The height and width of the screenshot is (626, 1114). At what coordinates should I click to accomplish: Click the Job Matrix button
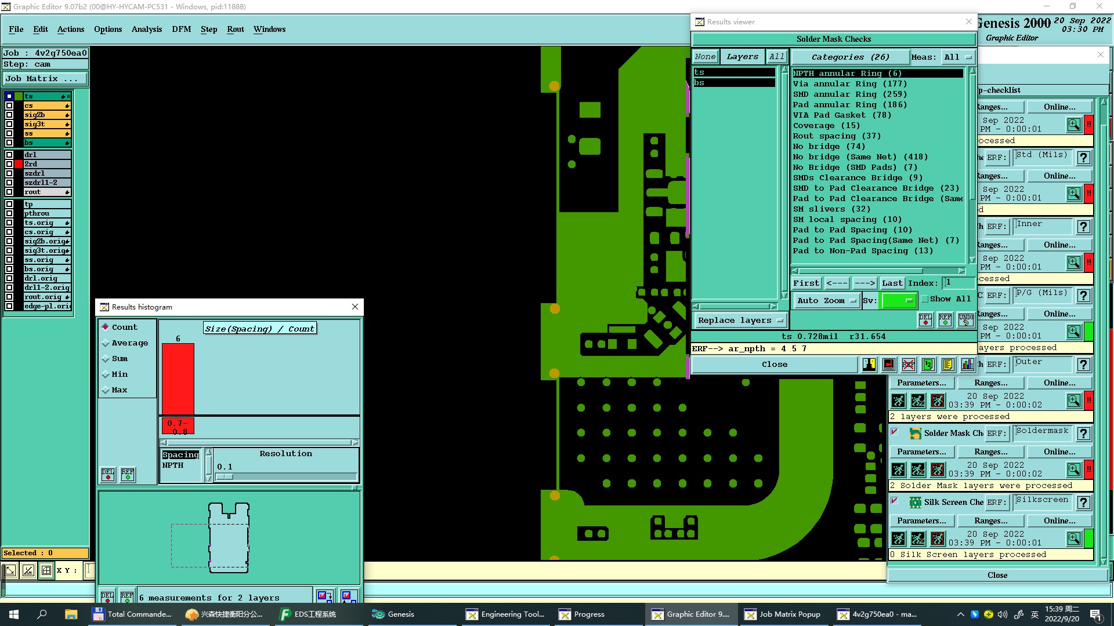coord(45,78)
